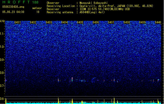Screen dimensions: 164x104
Task: Click the 1.1 kHz axis label
Action: coord(2,34)
